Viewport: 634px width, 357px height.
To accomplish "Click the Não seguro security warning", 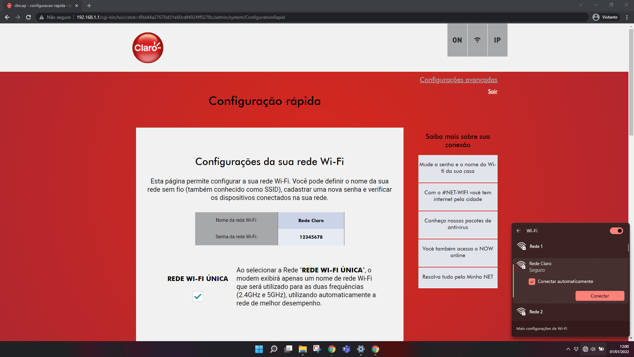I will pos(55,17).
